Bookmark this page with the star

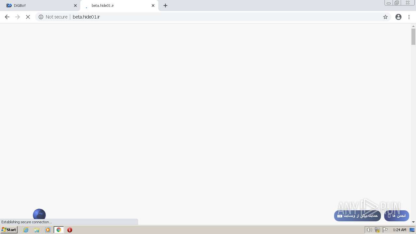[385, 17]
